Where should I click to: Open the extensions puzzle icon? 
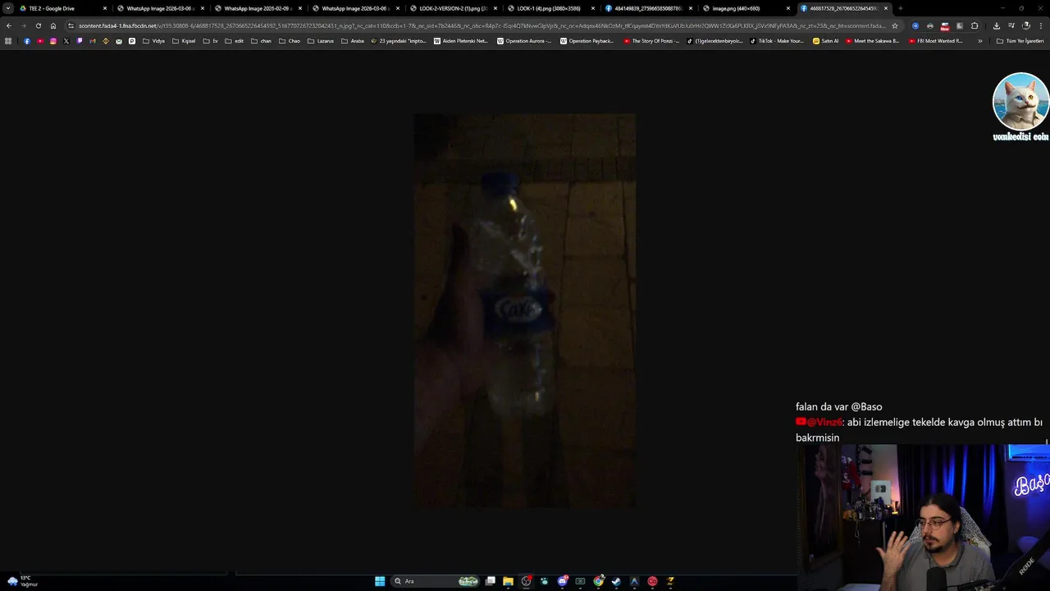[x=975, y=25]
